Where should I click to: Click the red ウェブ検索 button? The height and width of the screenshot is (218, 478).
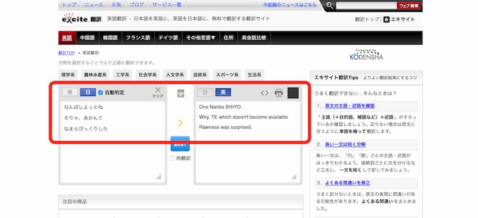[409, 5]
